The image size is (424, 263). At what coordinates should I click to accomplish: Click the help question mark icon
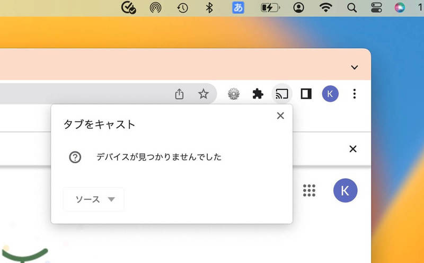pyautogui.click(x=75, y=157)
